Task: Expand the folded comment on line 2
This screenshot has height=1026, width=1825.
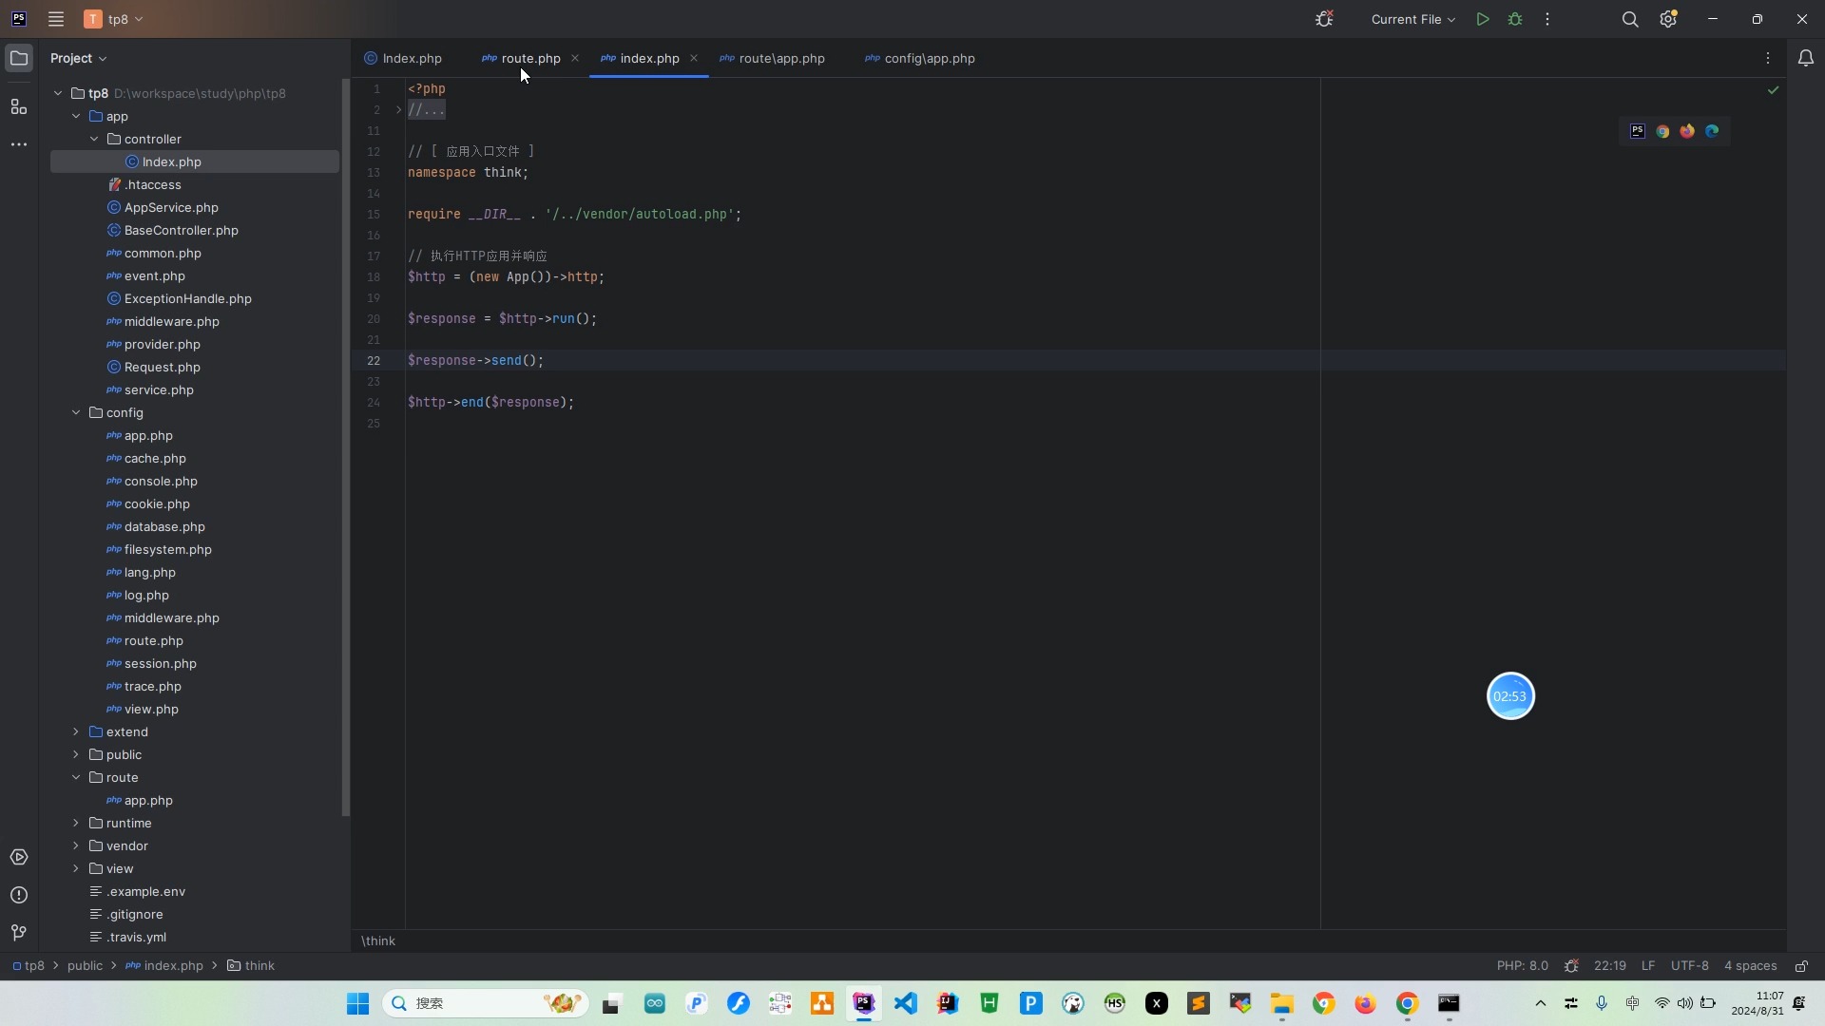Action: (x=398, y=110)
